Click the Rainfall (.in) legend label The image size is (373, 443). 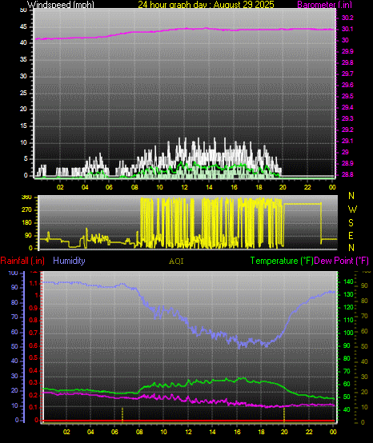[22, 261]
